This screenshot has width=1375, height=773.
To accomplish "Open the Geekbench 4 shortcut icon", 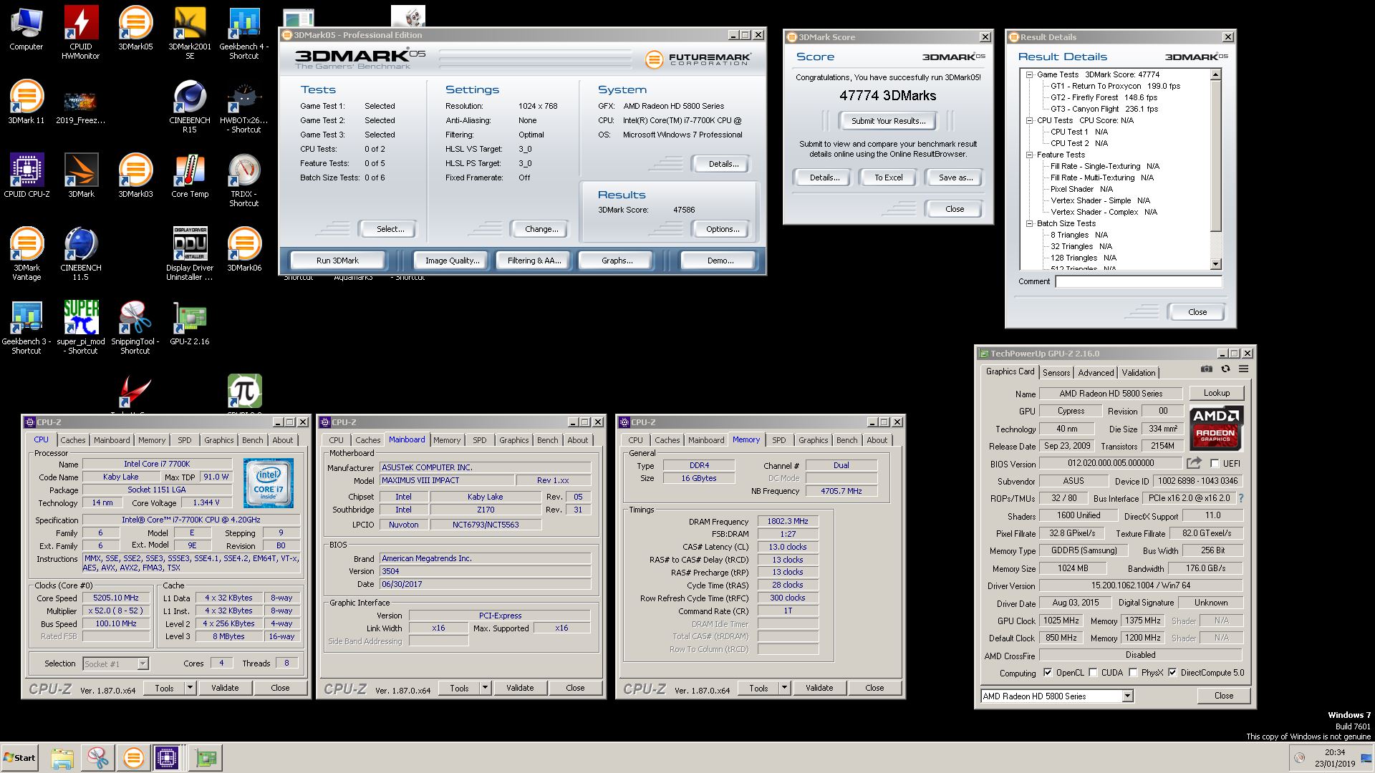I will point(244,32).
